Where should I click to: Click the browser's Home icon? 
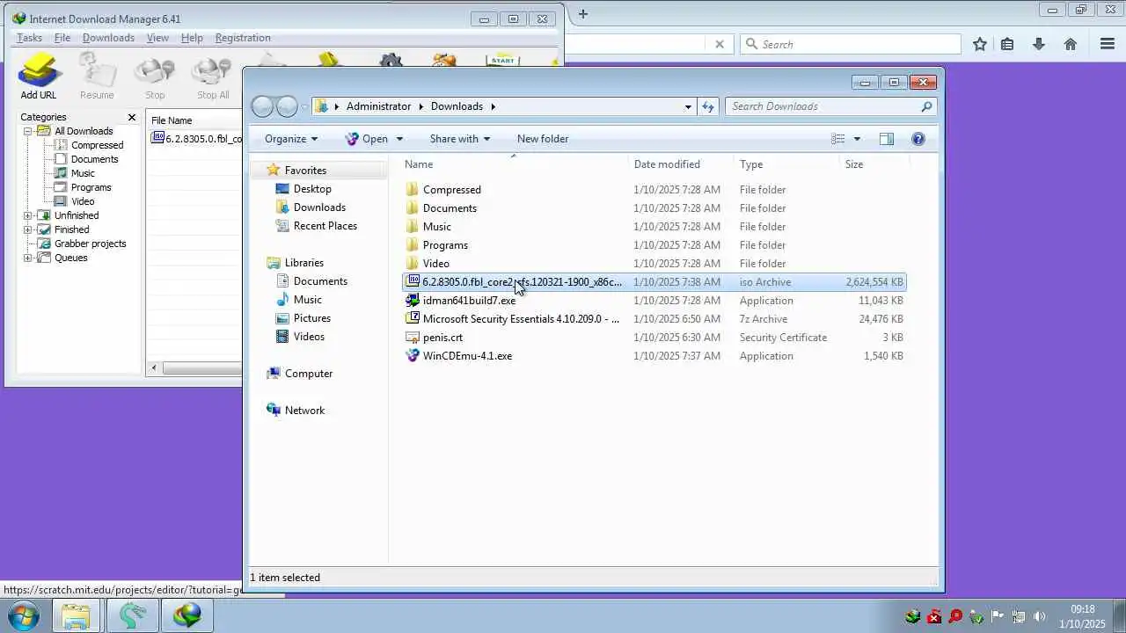pos(1071,44)
